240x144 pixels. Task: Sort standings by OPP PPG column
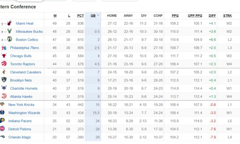[x=195, y=16]
